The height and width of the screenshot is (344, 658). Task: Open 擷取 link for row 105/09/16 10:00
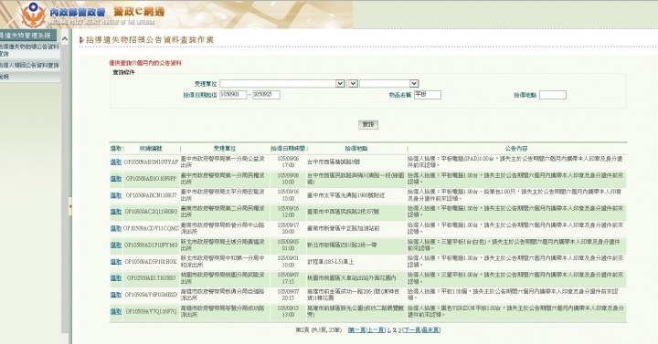(116, 195)
